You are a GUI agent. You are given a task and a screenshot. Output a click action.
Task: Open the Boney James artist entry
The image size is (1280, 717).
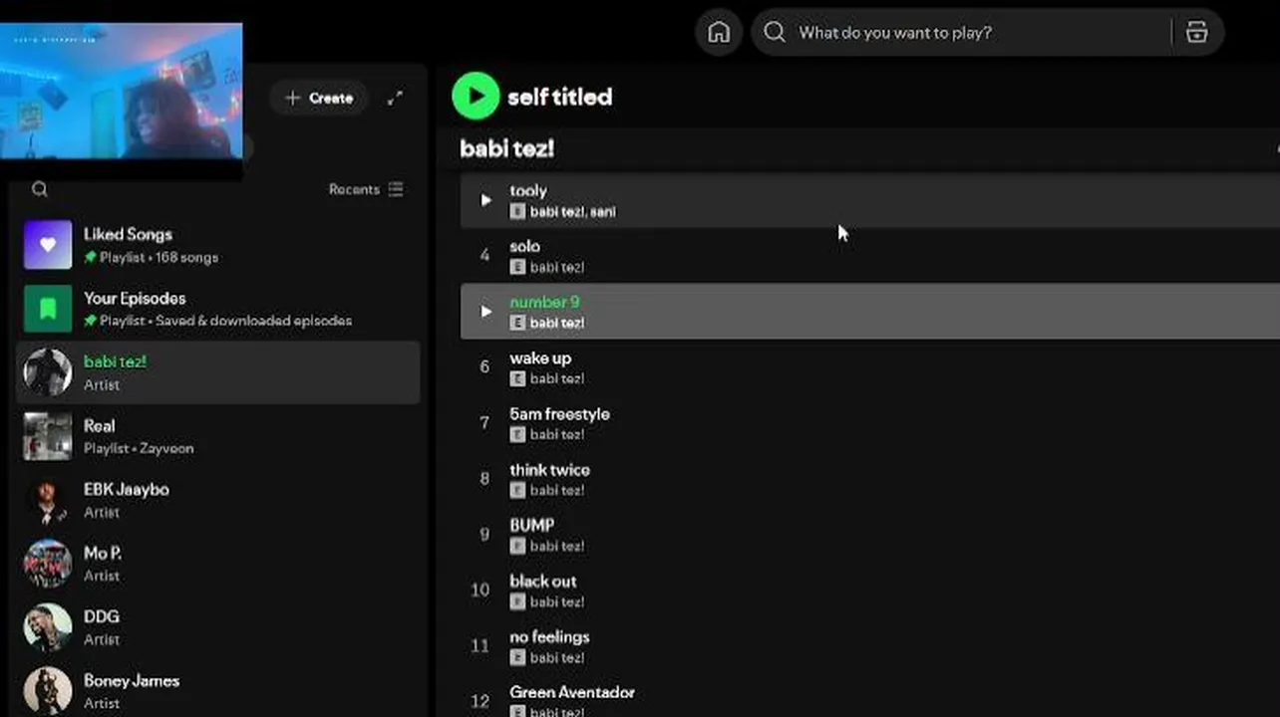pos(132,681)
